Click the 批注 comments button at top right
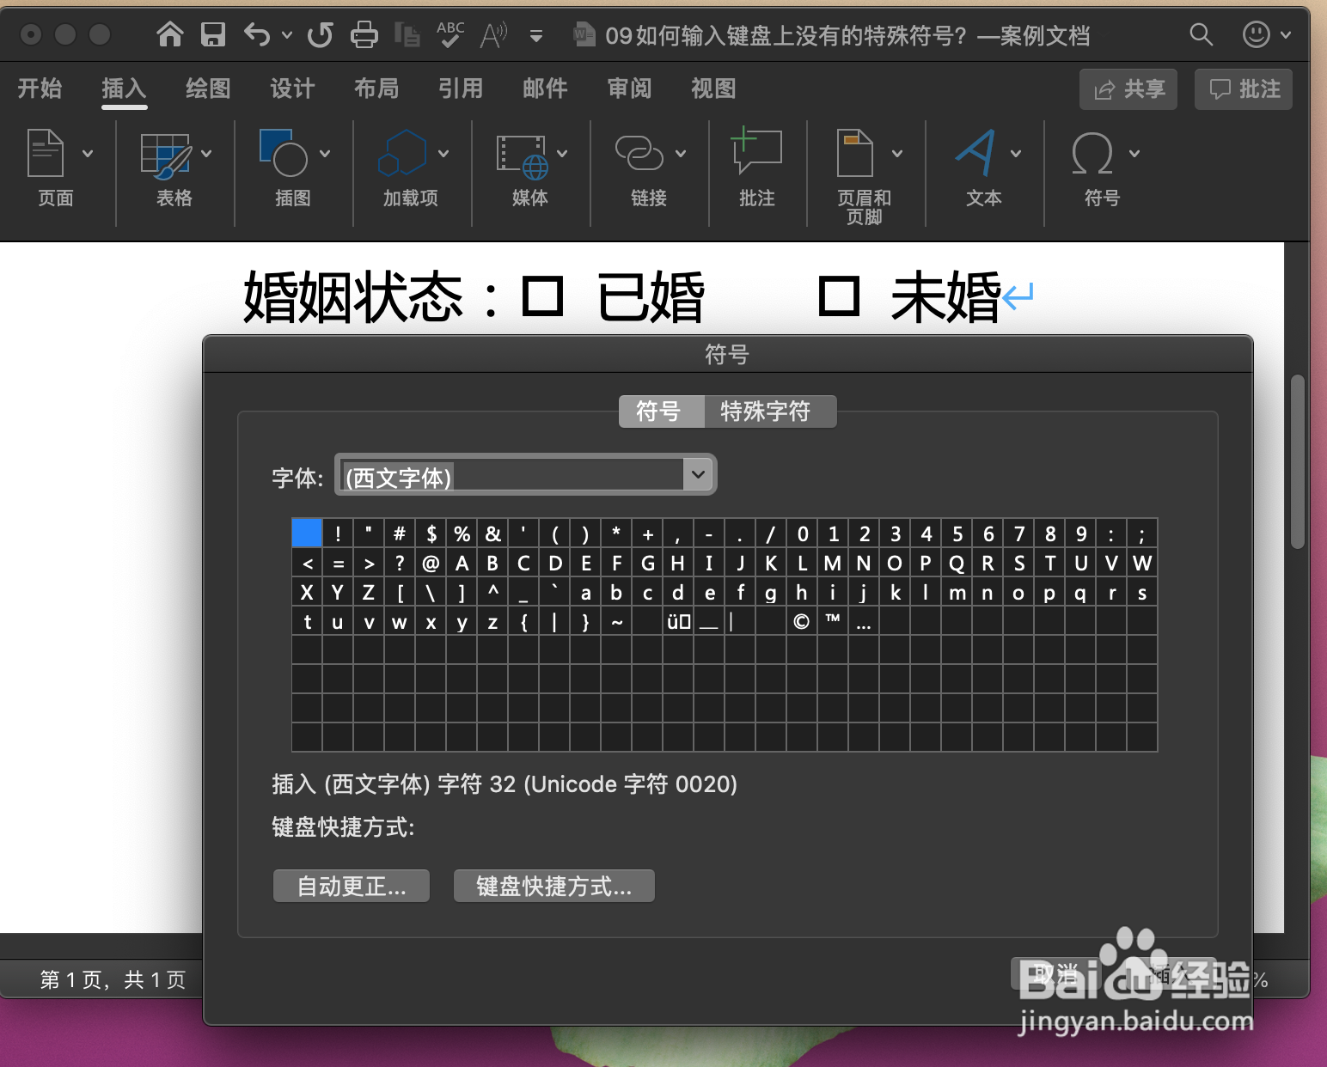1327x1067 pixels. coord(1244,88)
